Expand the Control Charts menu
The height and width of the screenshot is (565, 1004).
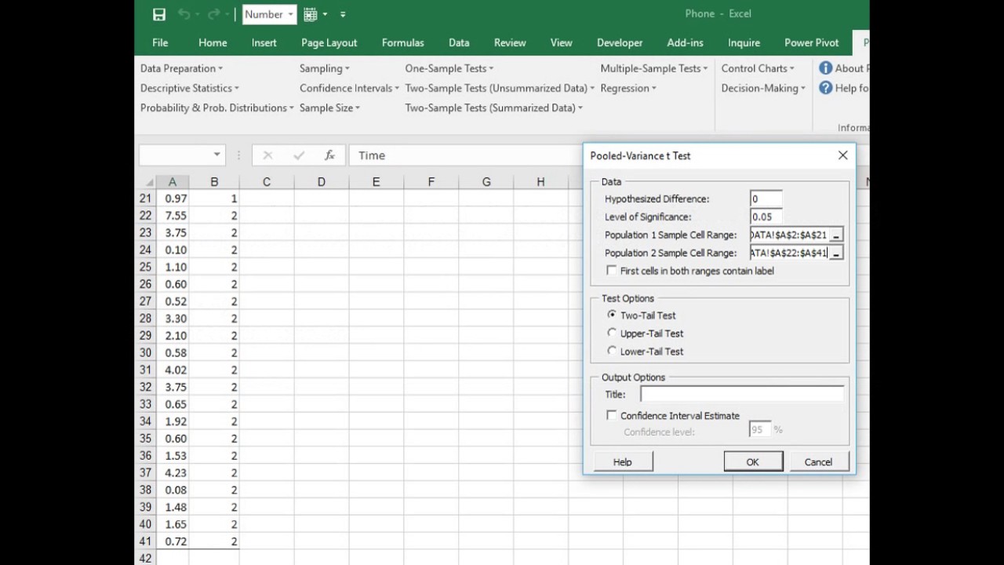tap(758, 68)
